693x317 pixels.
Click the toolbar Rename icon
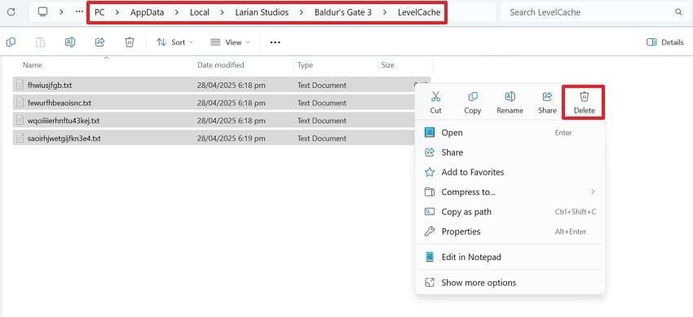(x=70, y=42)
